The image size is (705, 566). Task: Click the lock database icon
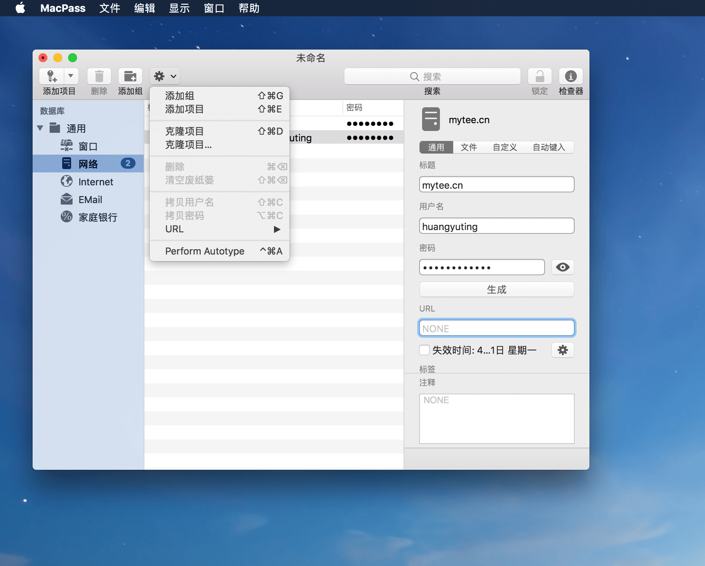pos(539,76)
